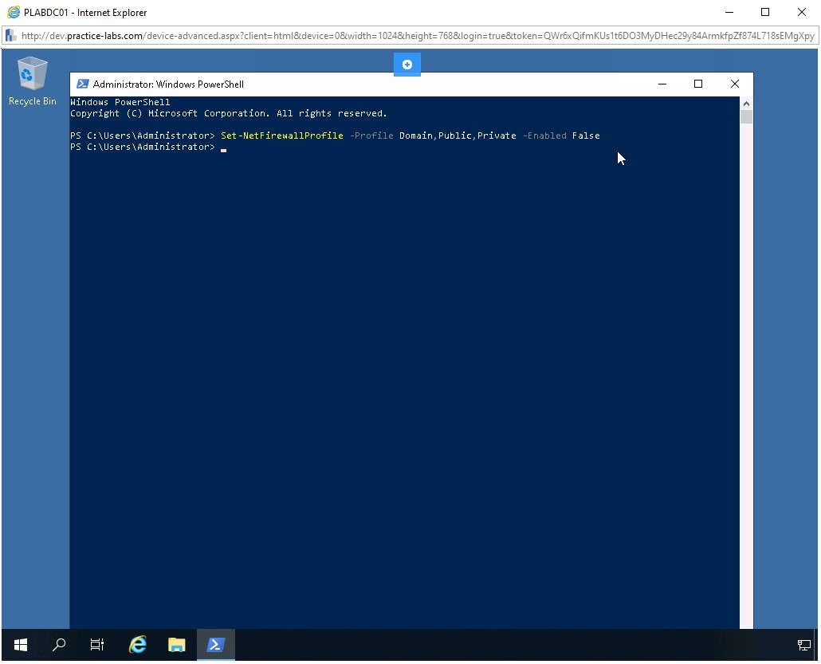
Task: Select the PowerShell taskbar icon
Action: (215, 645)
